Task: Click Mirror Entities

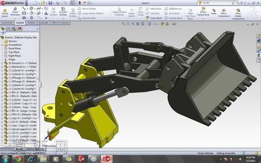Action: pyautogui.click(x=87, y=9)
